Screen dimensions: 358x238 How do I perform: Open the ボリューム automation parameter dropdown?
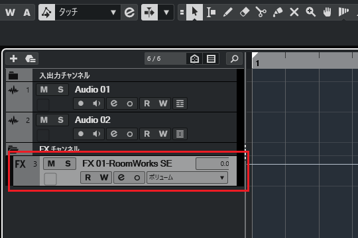[187, 177]
